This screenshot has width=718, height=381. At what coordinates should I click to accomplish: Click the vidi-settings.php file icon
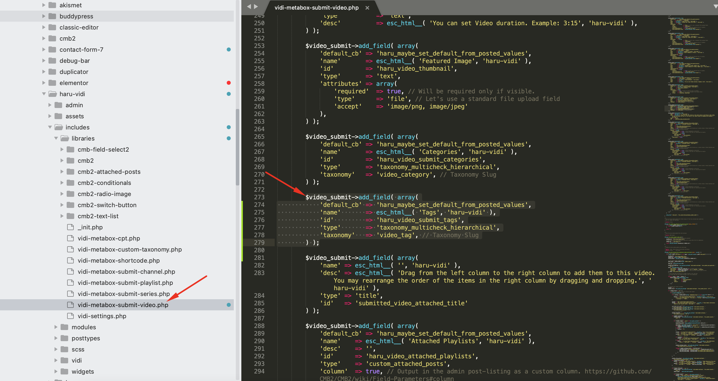pyautogui.click(x=70, y=316)
